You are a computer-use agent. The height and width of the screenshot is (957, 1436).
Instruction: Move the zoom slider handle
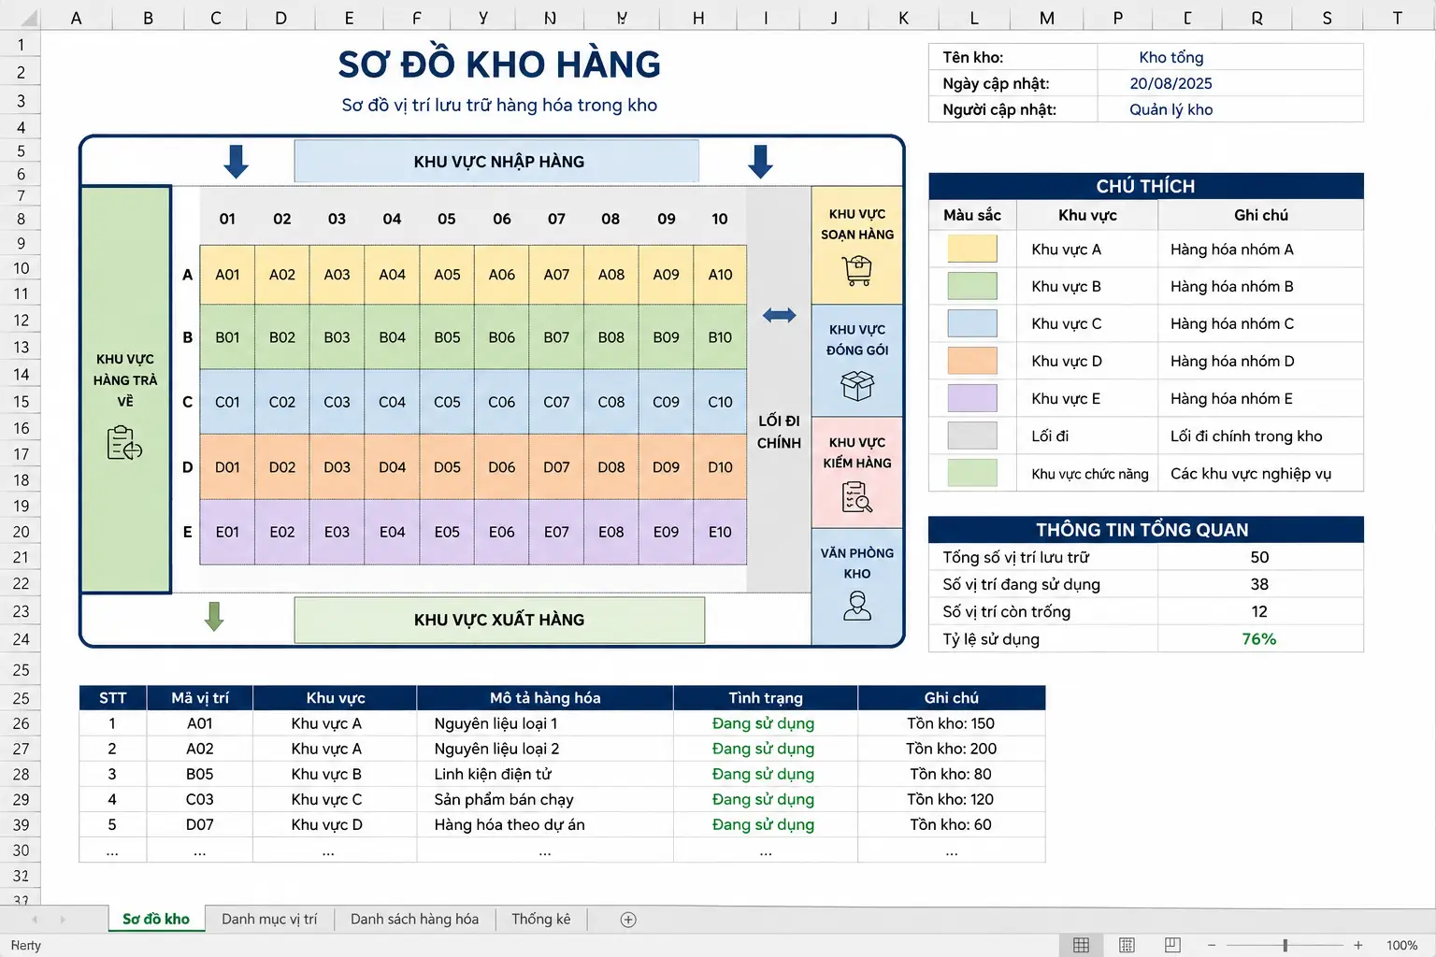(1285, 945)
